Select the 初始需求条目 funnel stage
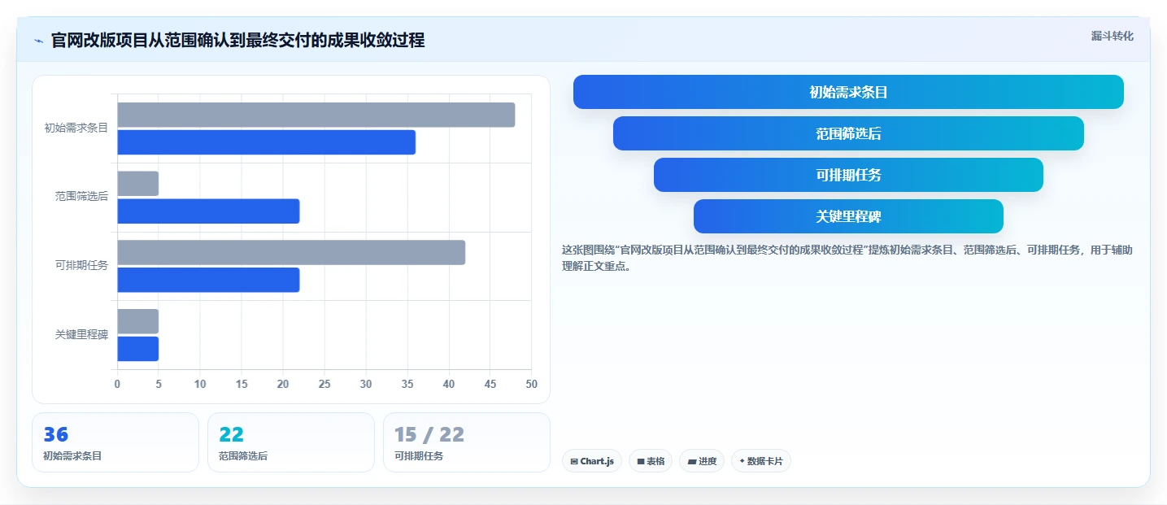Viewport: 1167px width, 505px height. [x=848, y=92]
